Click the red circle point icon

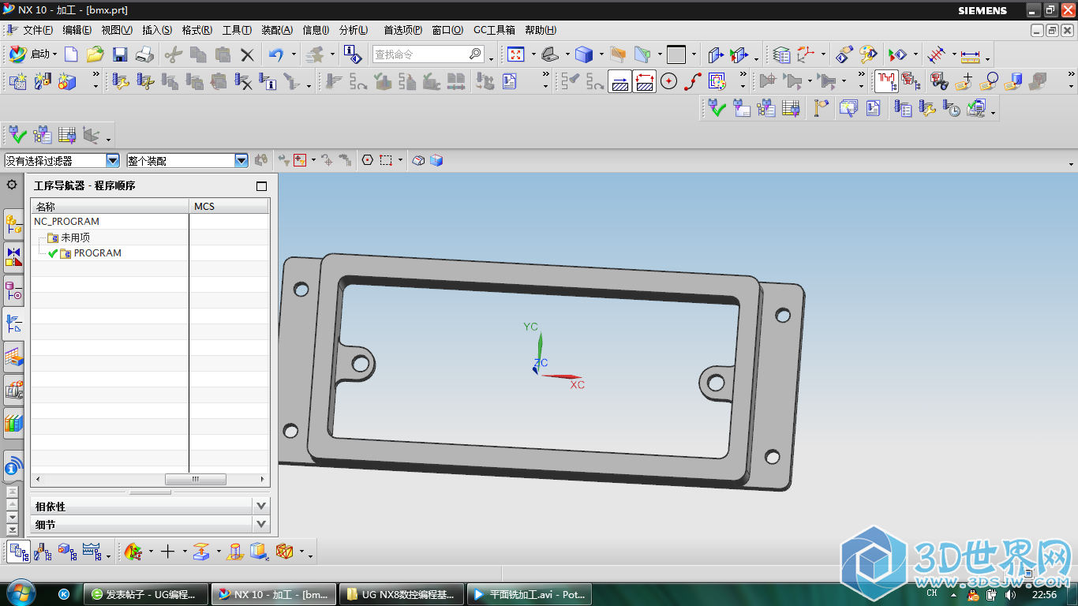(669, 80)
